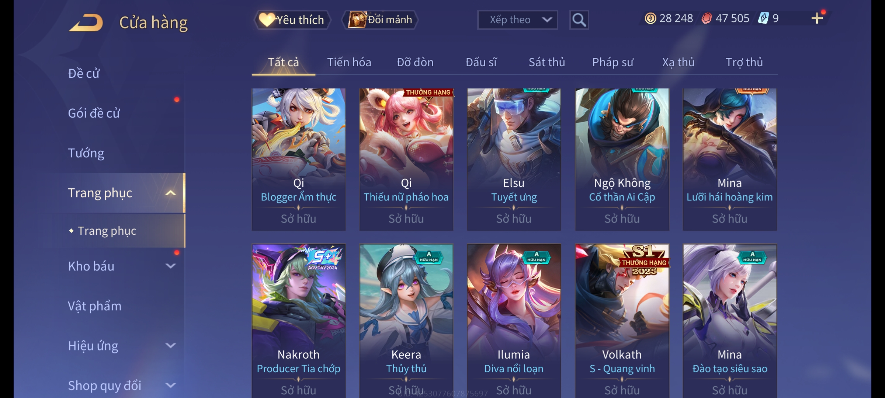This screenshot has height=398, width=885.
Task: Select Nakroth Producer Tia chớp skin card
Action: (x=298, y=321)
